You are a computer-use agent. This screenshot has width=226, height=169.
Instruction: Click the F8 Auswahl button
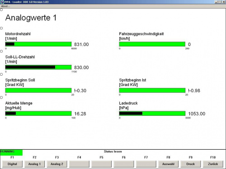tap(168, 164)
